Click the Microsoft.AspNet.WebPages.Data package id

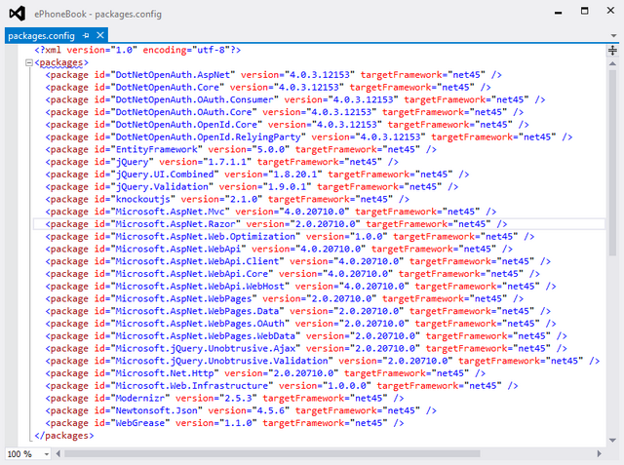tap(197, 311)
